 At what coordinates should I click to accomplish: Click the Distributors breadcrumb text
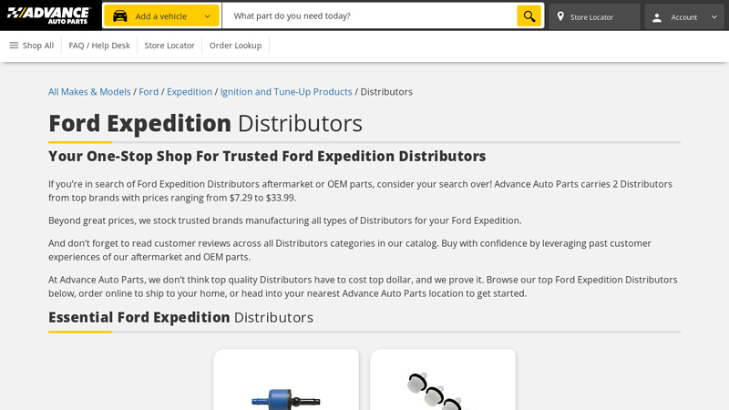pos(386,92)
